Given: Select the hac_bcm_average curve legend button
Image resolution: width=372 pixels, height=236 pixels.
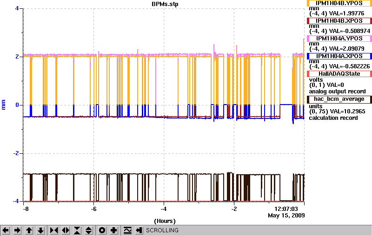Looking at the screenshot, I should click(339, 99).
